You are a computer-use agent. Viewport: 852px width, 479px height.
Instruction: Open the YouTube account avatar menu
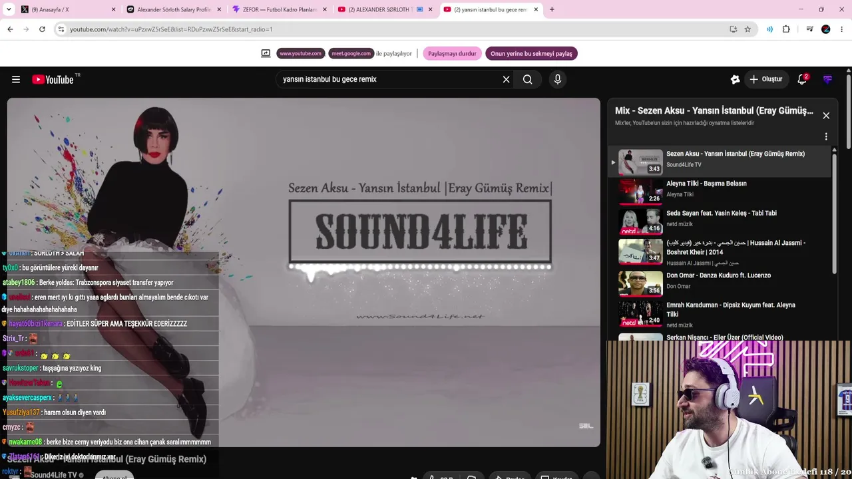point(828,79)
